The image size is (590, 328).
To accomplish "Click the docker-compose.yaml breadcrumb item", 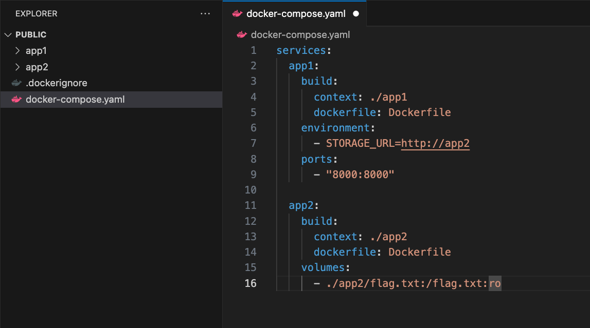I will click(x=300, y=35).
